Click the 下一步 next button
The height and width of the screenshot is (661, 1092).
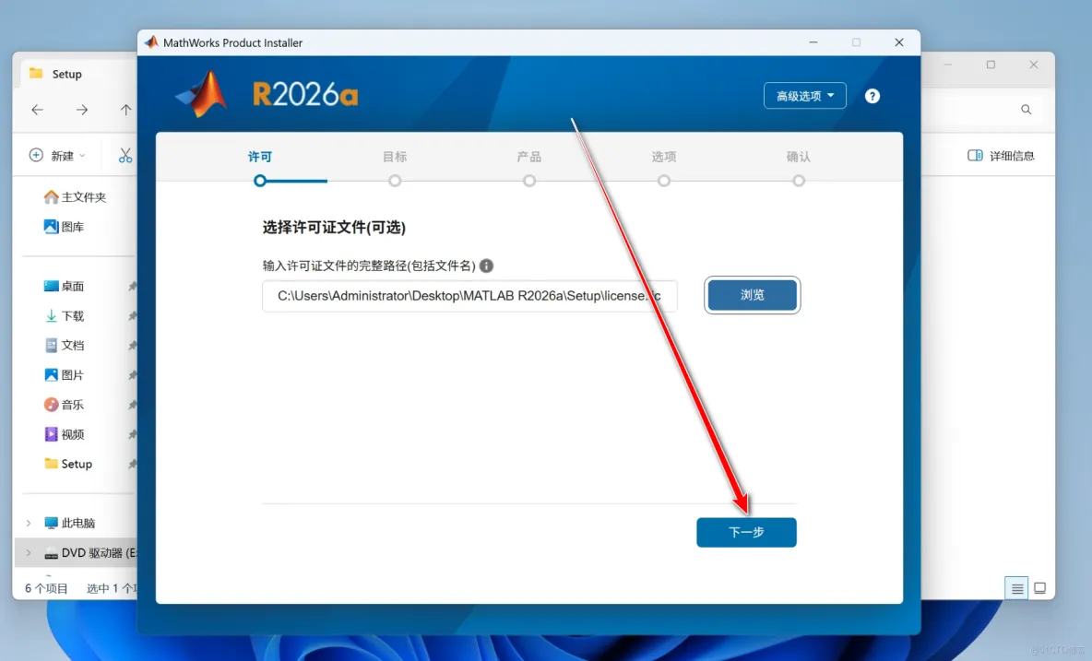pos(746,532)
